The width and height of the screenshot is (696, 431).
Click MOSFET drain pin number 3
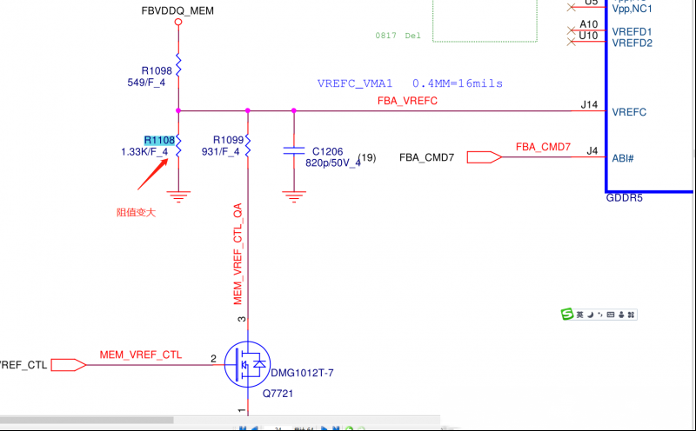pos(242,319)
